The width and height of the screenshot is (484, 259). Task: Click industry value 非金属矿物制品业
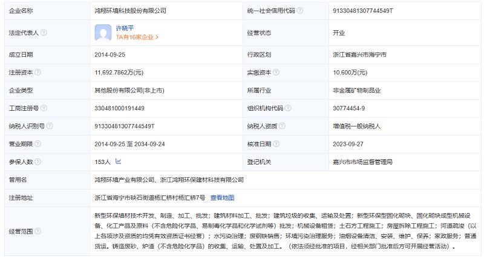356,90
